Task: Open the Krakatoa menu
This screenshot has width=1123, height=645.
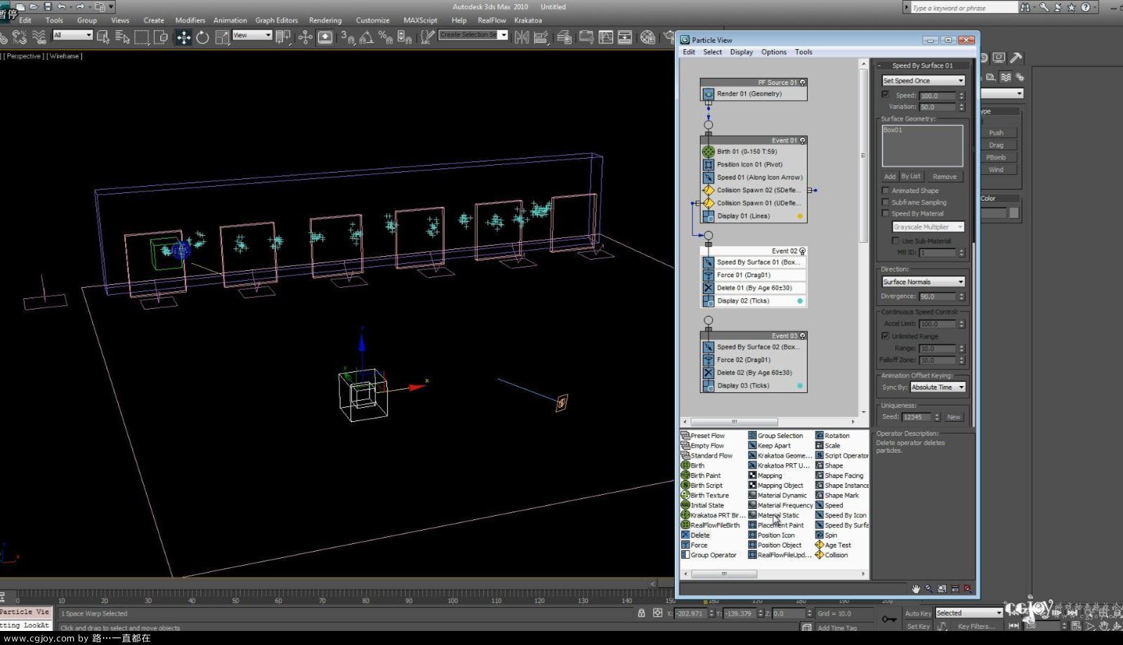Action: tap(527, 20)
